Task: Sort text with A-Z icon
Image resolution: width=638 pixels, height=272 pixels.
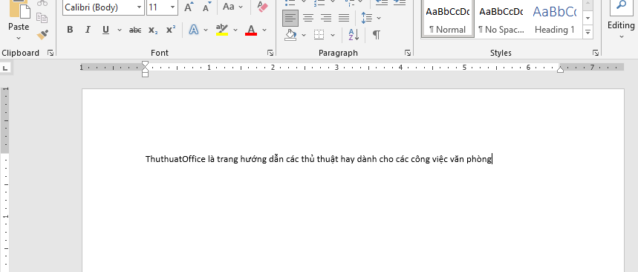Action: (x=354, y=35)
